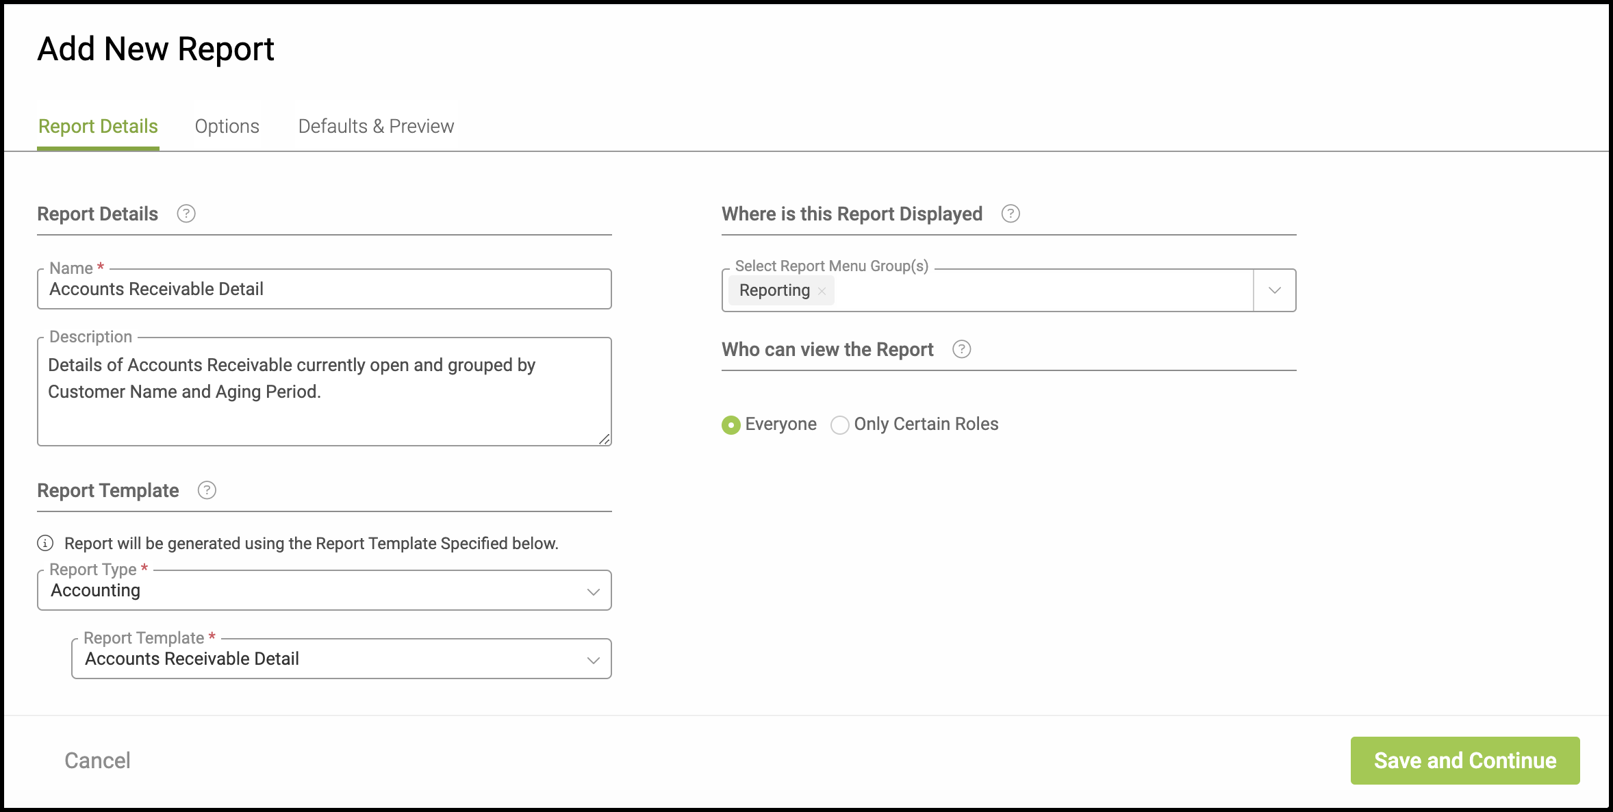Click help icon next to Who can view the Report

point(962,349)
